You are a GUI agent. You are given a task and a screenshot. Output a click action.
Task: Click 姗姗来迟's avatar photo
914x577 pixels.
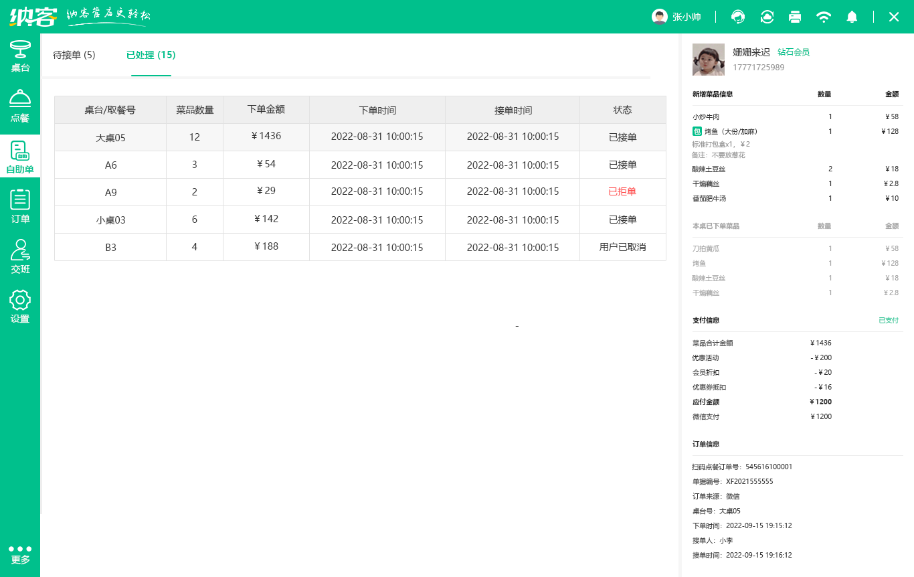point(708,59)
